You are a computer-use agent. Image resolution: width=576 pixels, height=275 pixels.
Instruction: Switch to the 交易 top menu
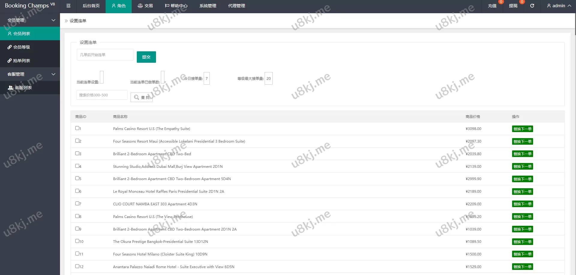145,6
